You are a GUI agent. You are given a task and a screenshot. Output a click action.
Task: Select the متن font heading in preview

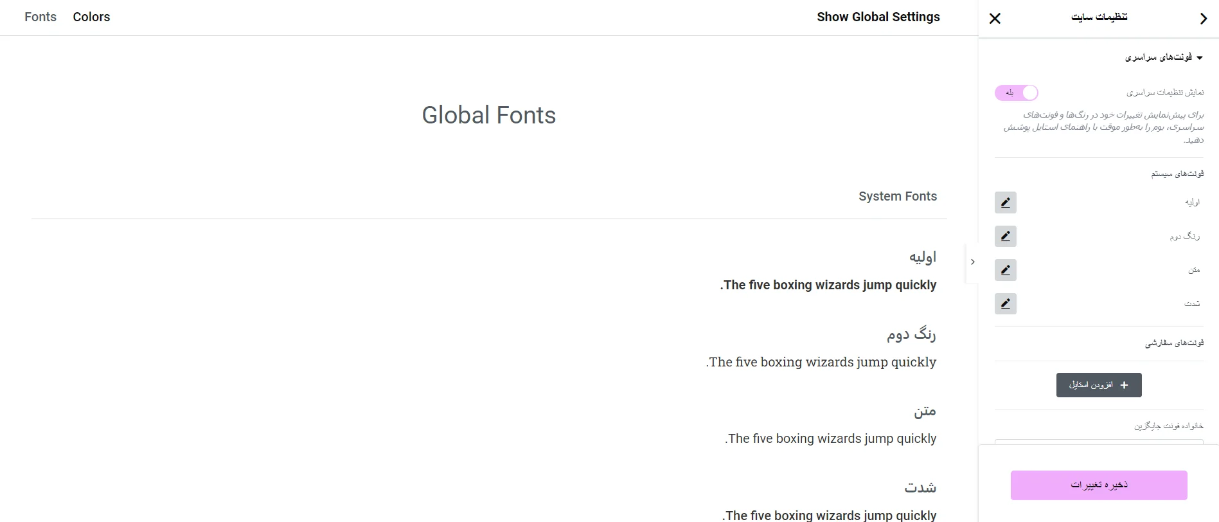coord(925,411)
